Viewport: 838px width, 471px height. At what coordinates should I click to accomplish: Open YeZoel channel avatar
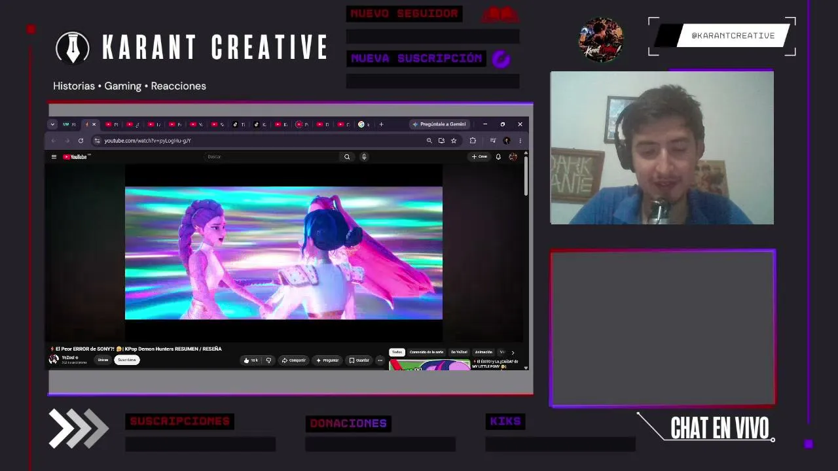[x=54, y=360]
